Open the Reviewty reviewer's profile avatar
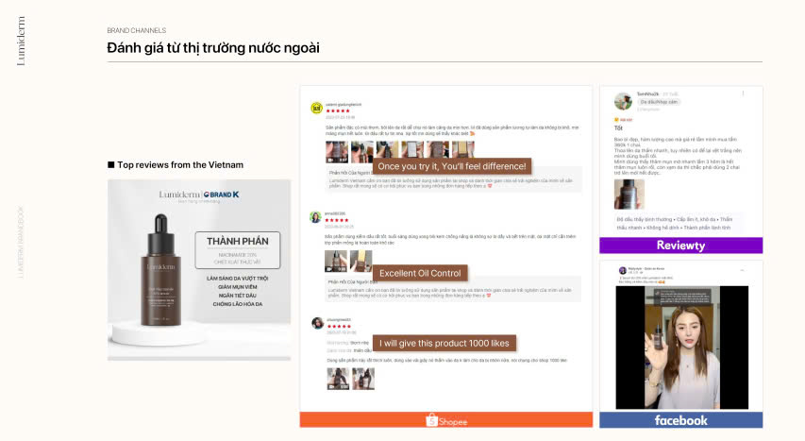 pyautogui.click(x=623, y=101)
